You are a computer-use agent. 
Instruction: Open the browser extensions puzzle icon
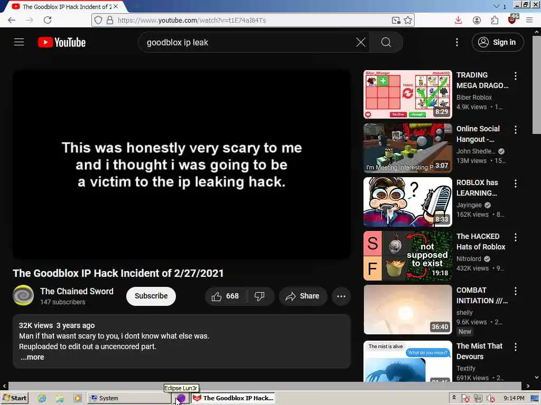click(x=495, y=21)
